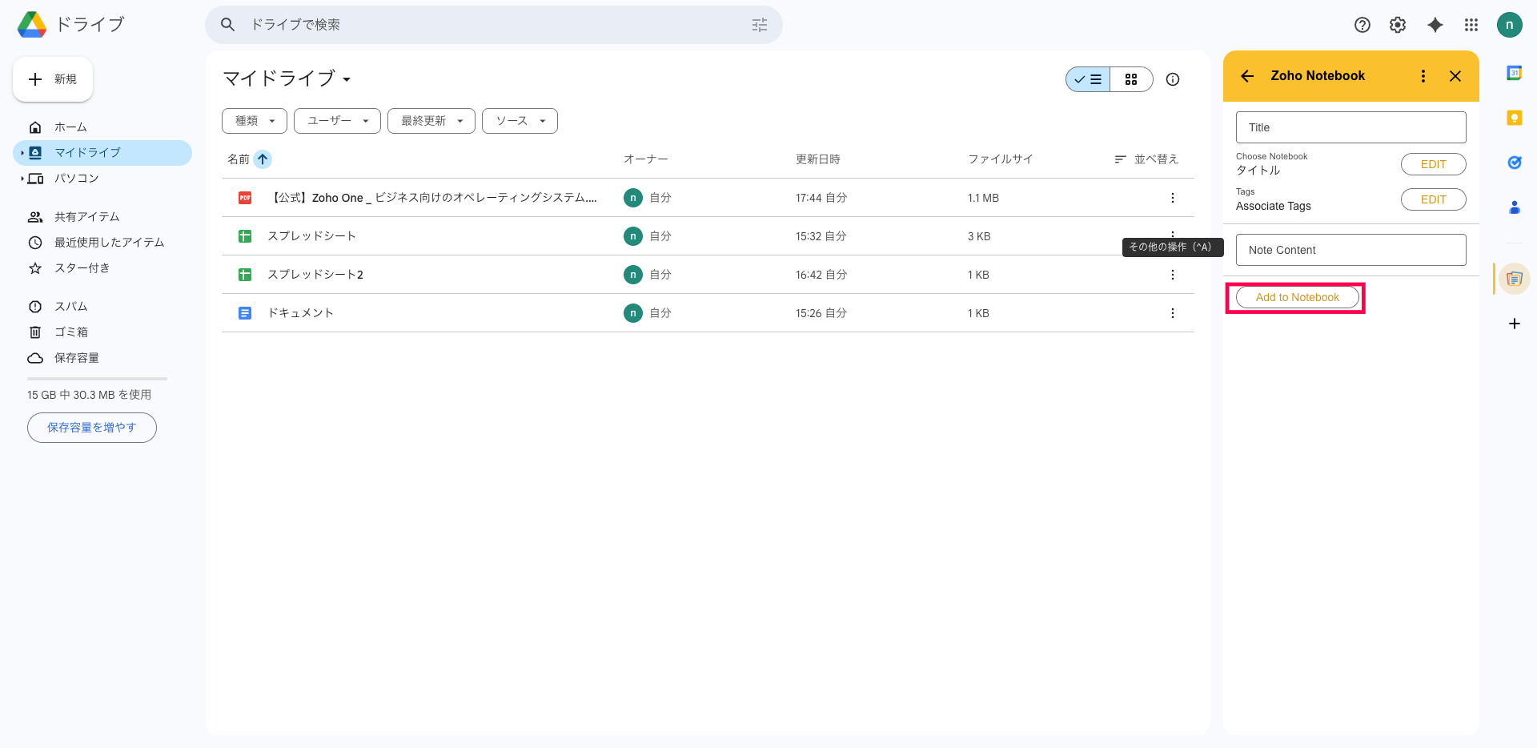
Task: Open the 種類 filter dropdown
Action: tap(255, 121)
